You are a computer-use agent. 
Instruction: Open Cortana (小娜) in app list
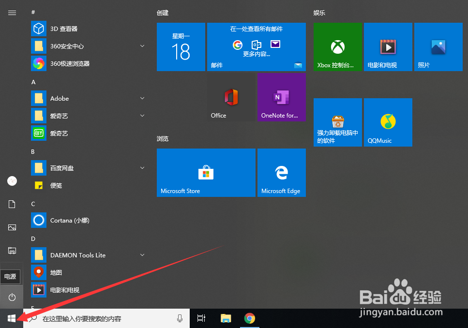pyautogui.click(x=88, y=220)
